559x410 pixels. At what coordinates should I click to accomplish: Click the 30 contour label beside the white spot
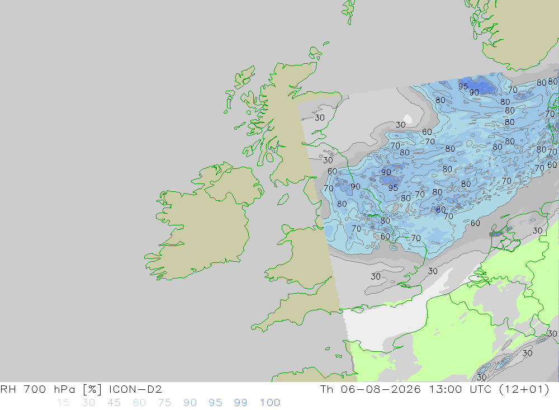(401, 125)
